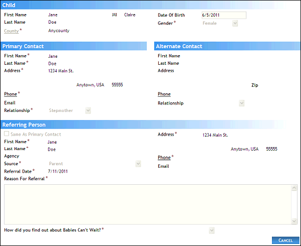Screen dimensions: 301x246
Task: Click the Referral Date value 7/11/2011
Action: coord(58,171)
